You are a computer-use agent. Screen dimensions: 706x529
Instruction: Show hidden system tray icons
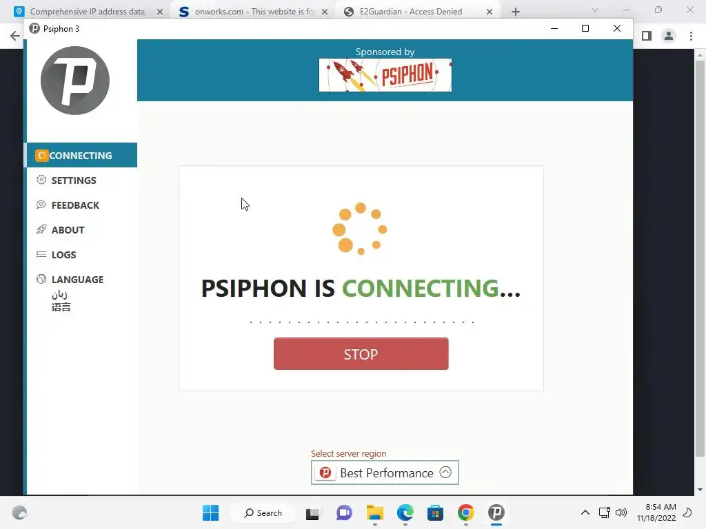[585, 512]
